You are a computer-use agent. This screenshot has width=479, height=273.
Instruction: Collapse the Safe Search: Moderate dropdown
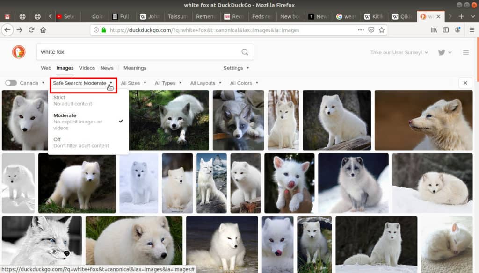(x=83, y=83)
